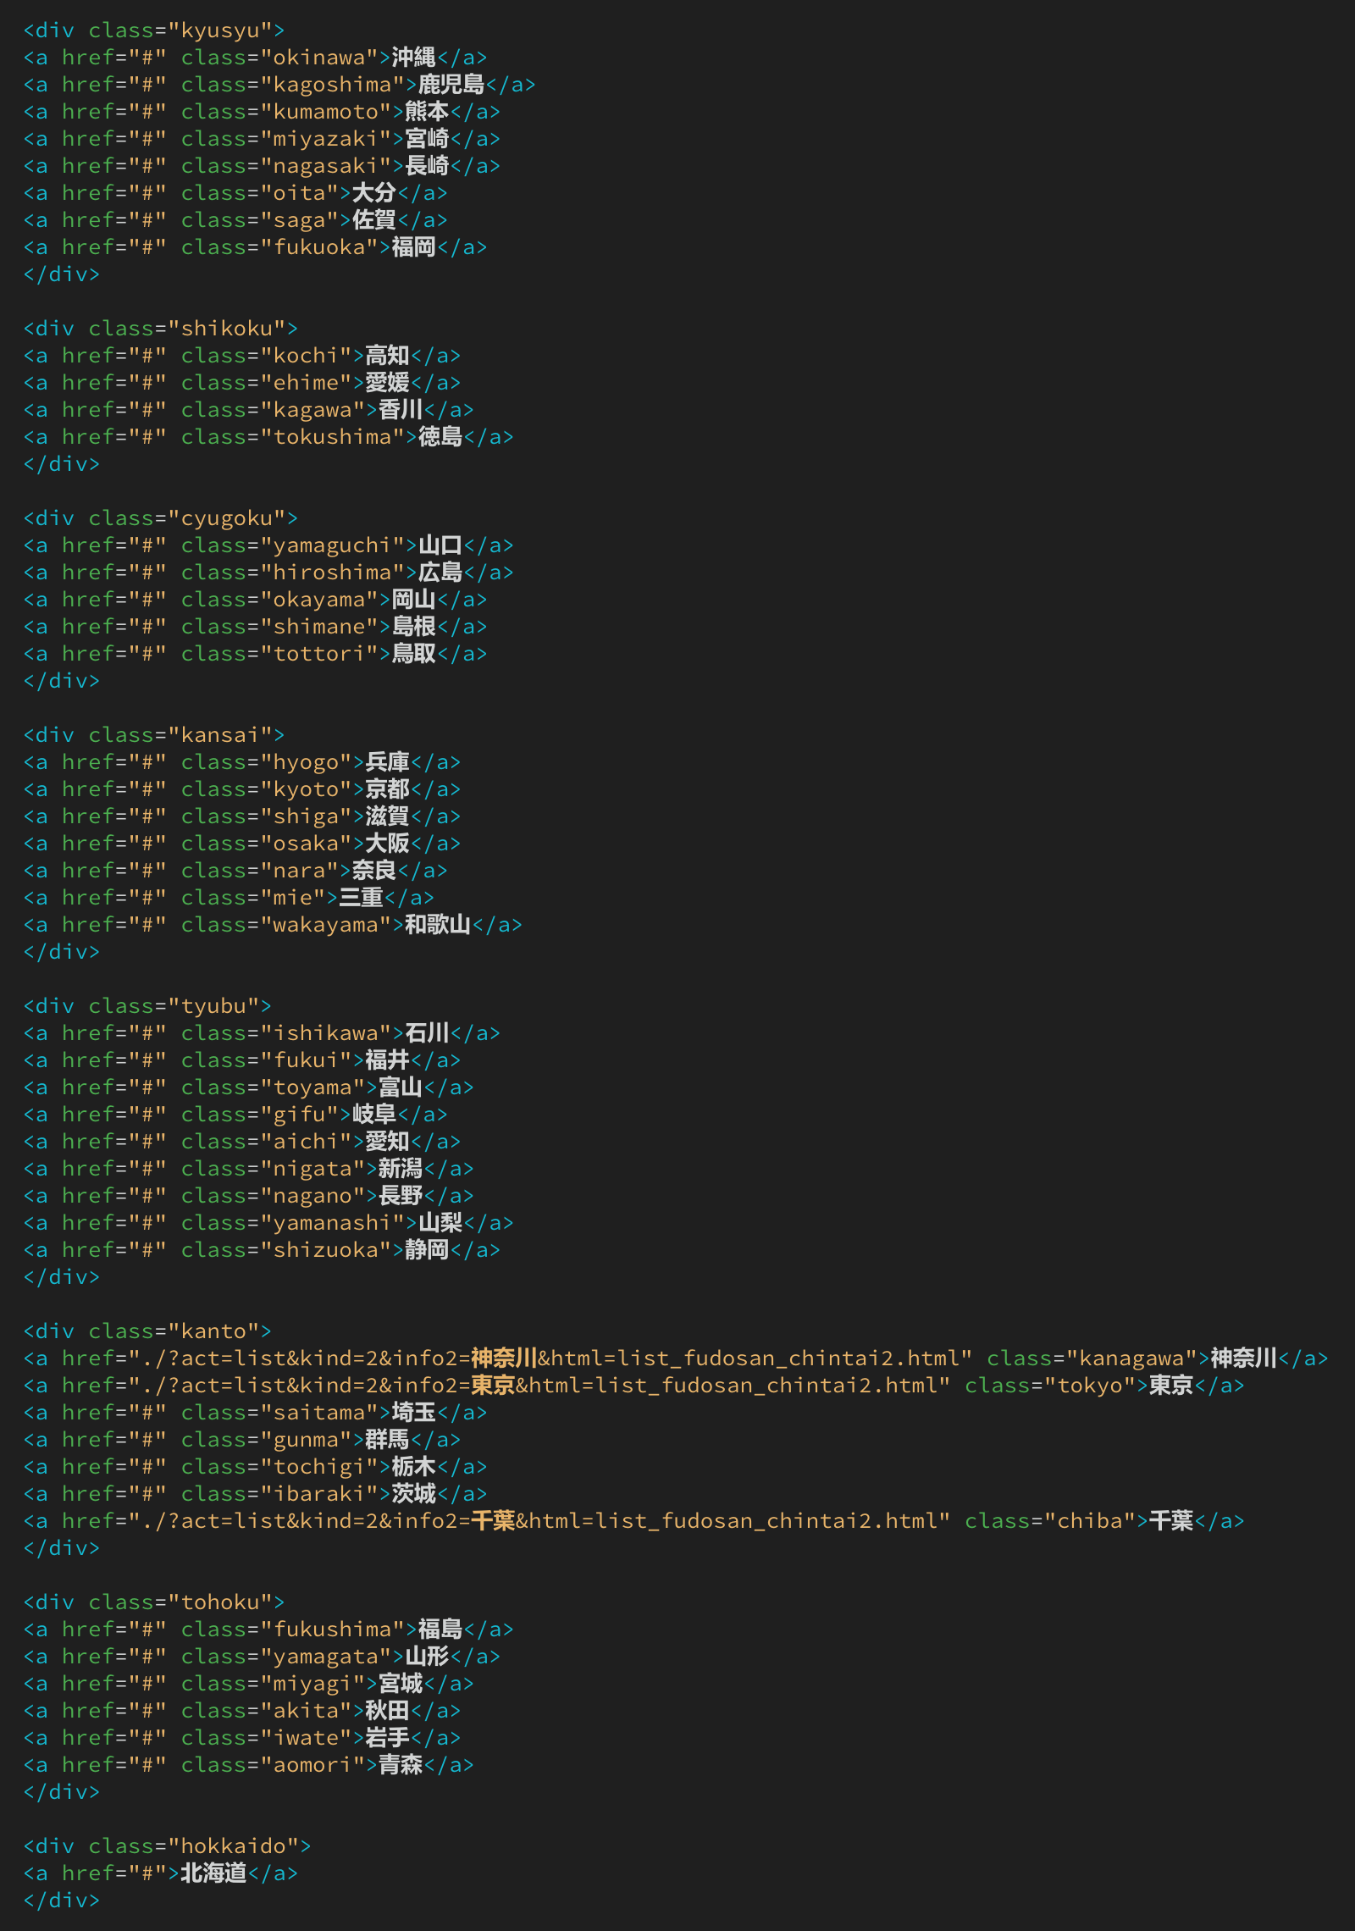Click the akita 秋田 line

click(x=242, y=1711)
